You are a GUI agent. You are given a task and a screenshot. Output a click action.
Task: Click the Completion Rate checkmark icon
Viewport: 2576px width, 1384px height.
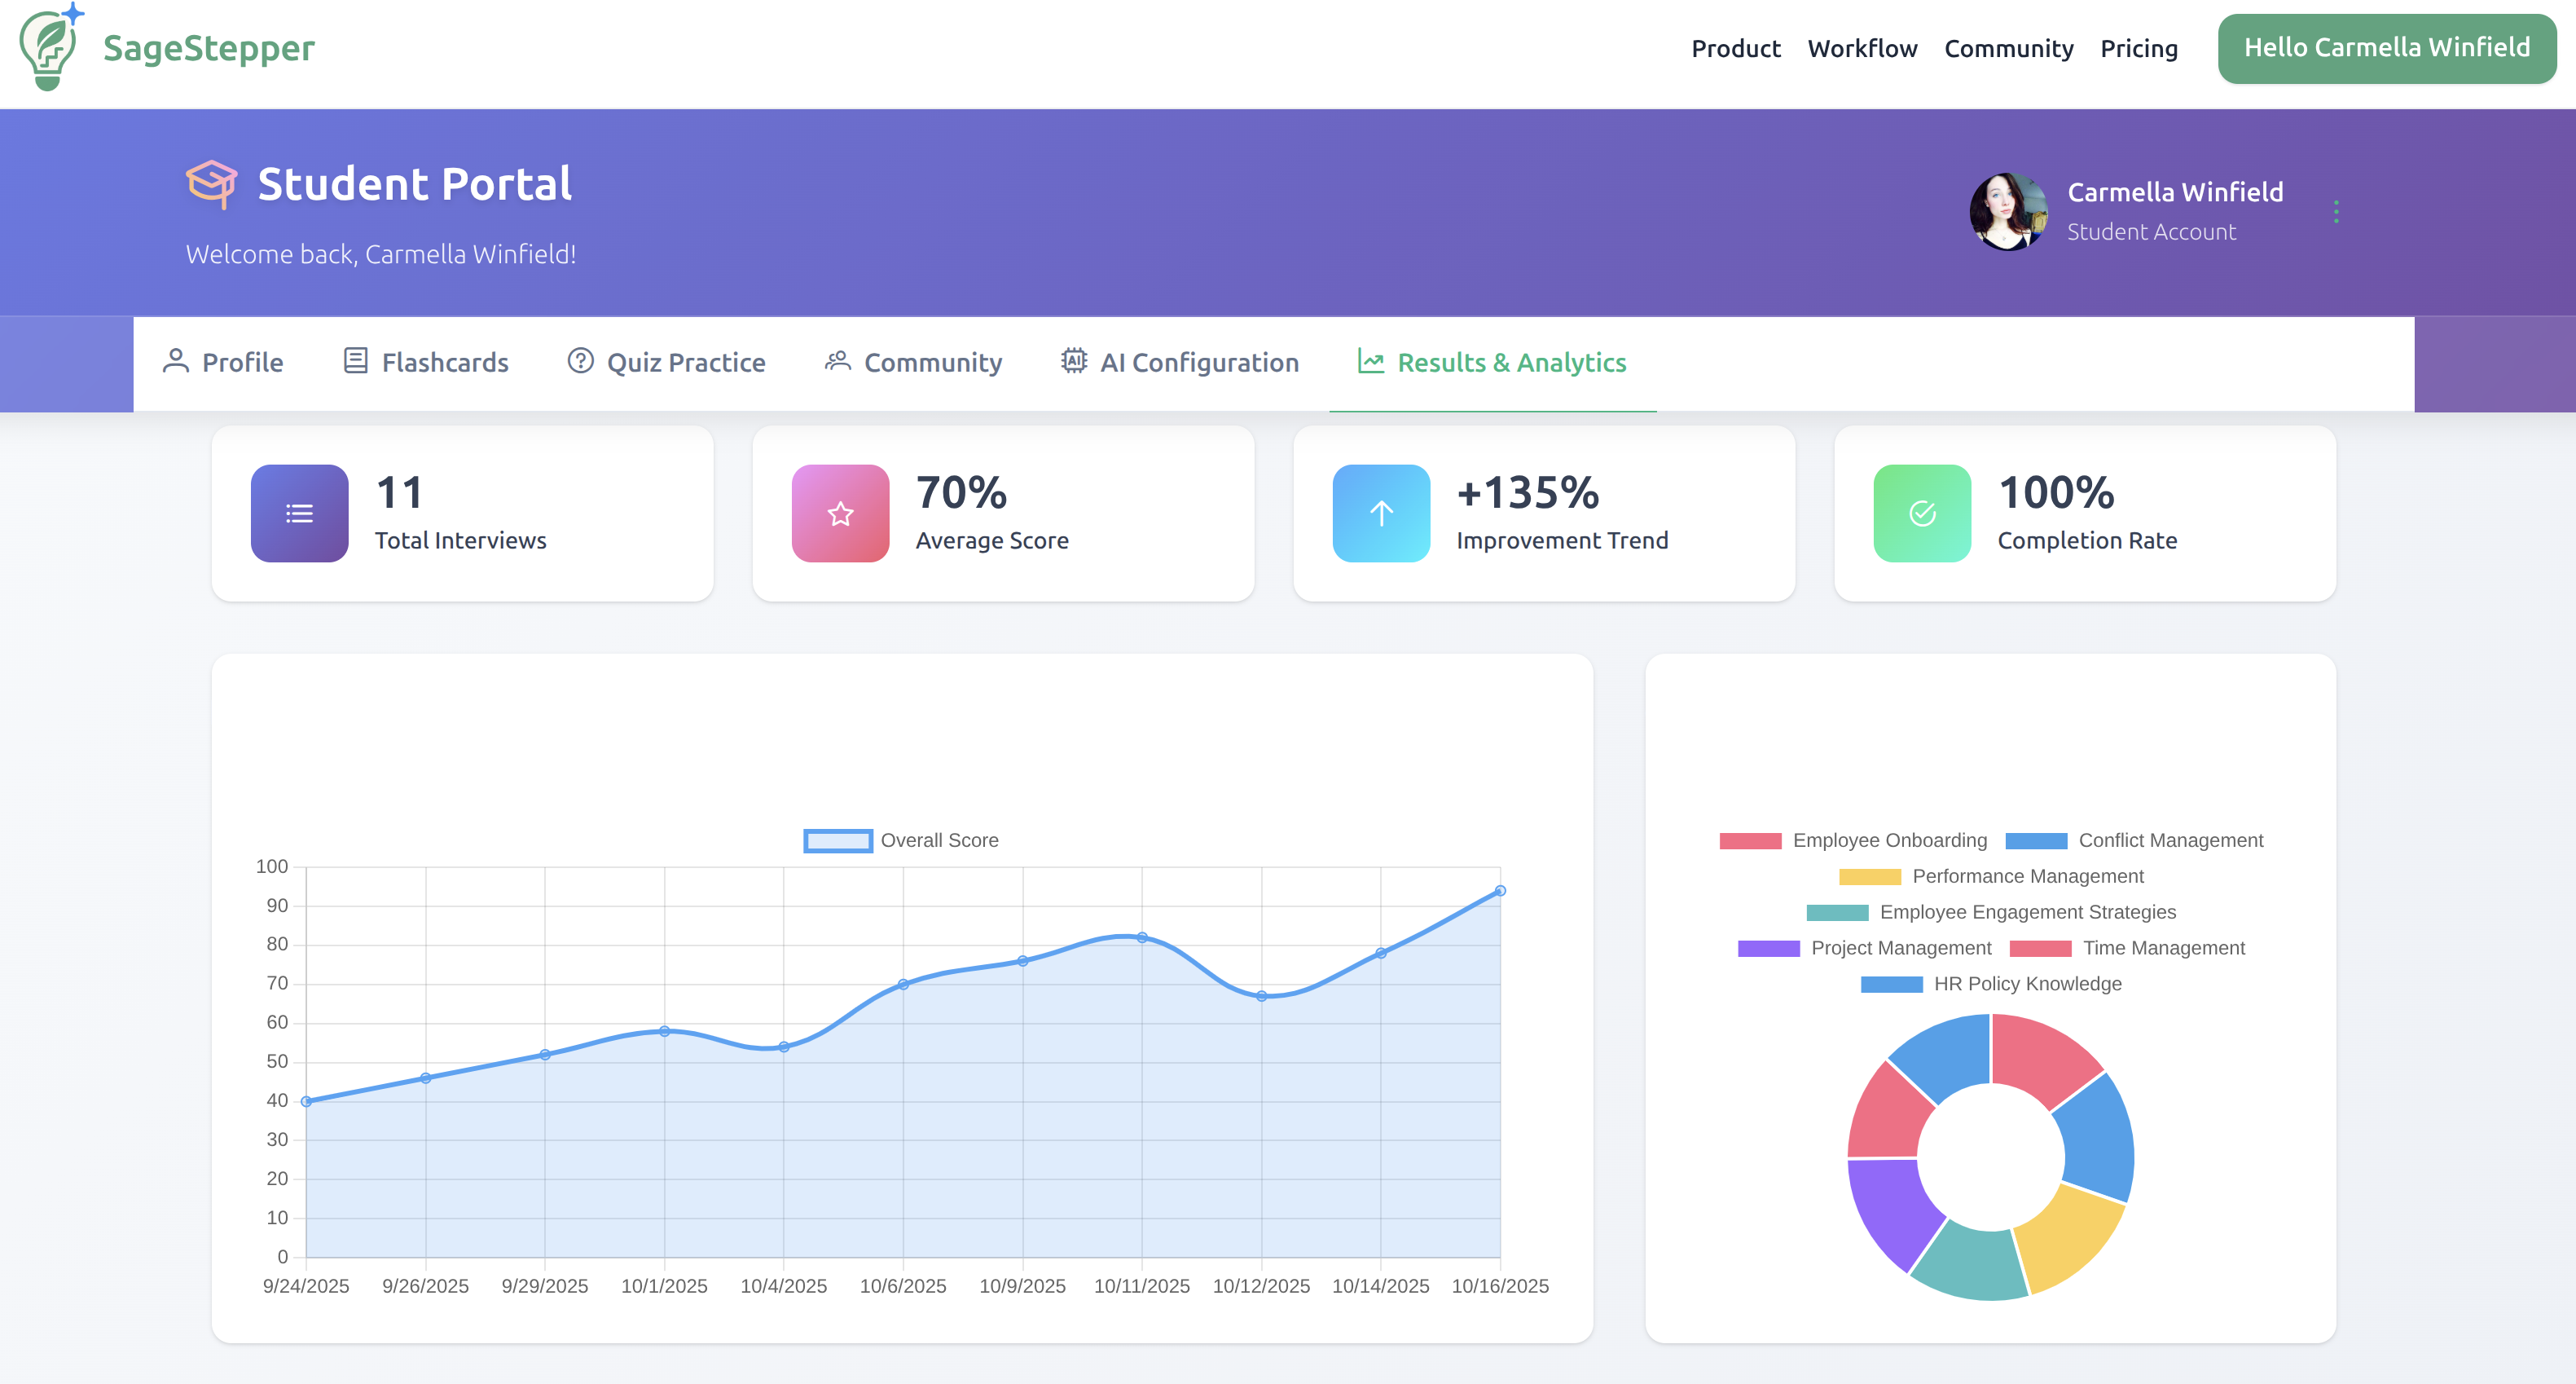point(1920,513)
